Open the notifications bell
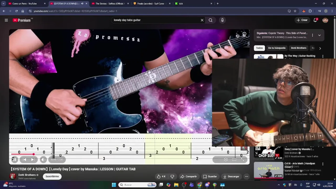 point(315,20)
